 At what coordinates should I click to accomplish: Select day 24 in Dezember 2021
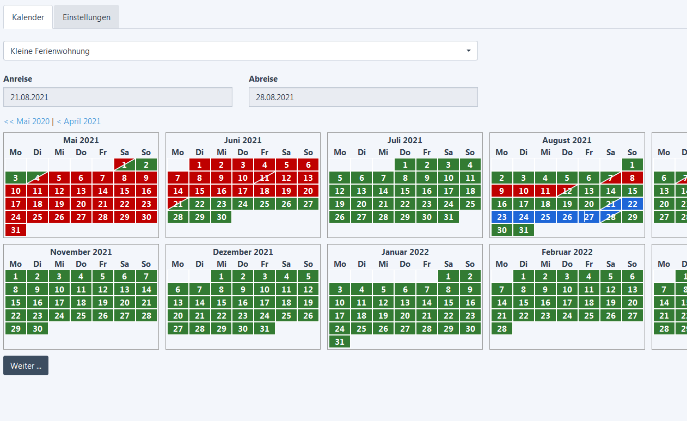tap(265, 315)
